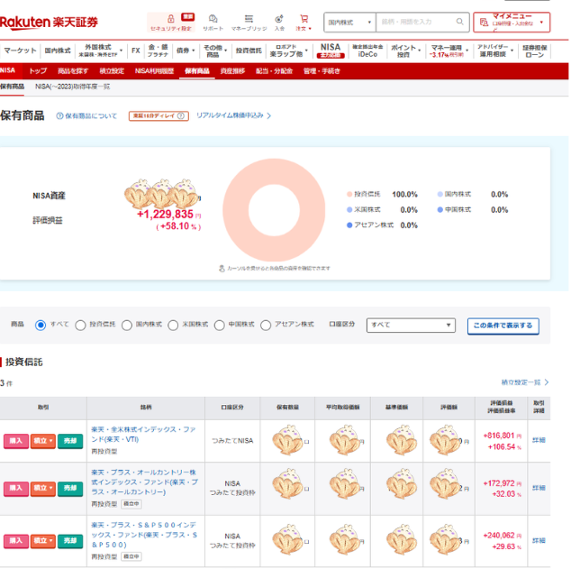
Task: Click chevron after リアルタイム株価申込み
Action: pos(268,116)
